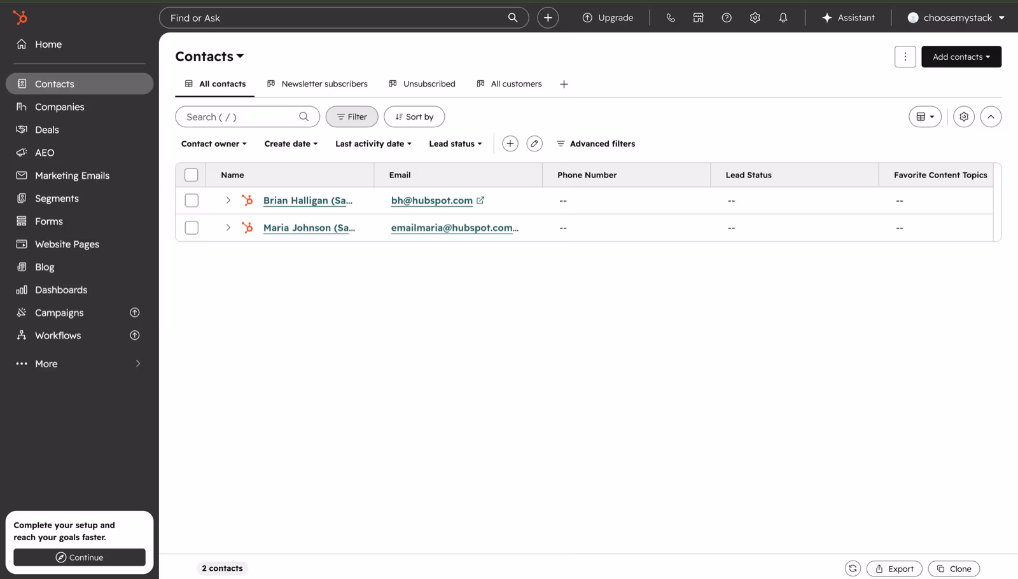The image size is (1018, 579).
Task: Open Create date filter dropdown
Action: coord(291,144)
